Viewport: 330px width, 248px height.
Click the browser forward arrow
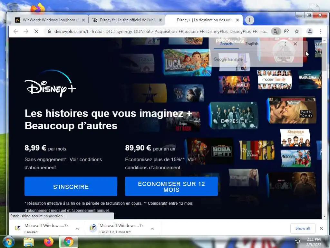[x=26, y=31]
